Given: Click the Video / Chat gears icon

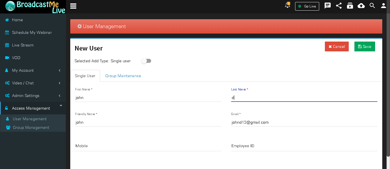Looking at the screenshot, I should pyautogui.click(x=7, y=83).
